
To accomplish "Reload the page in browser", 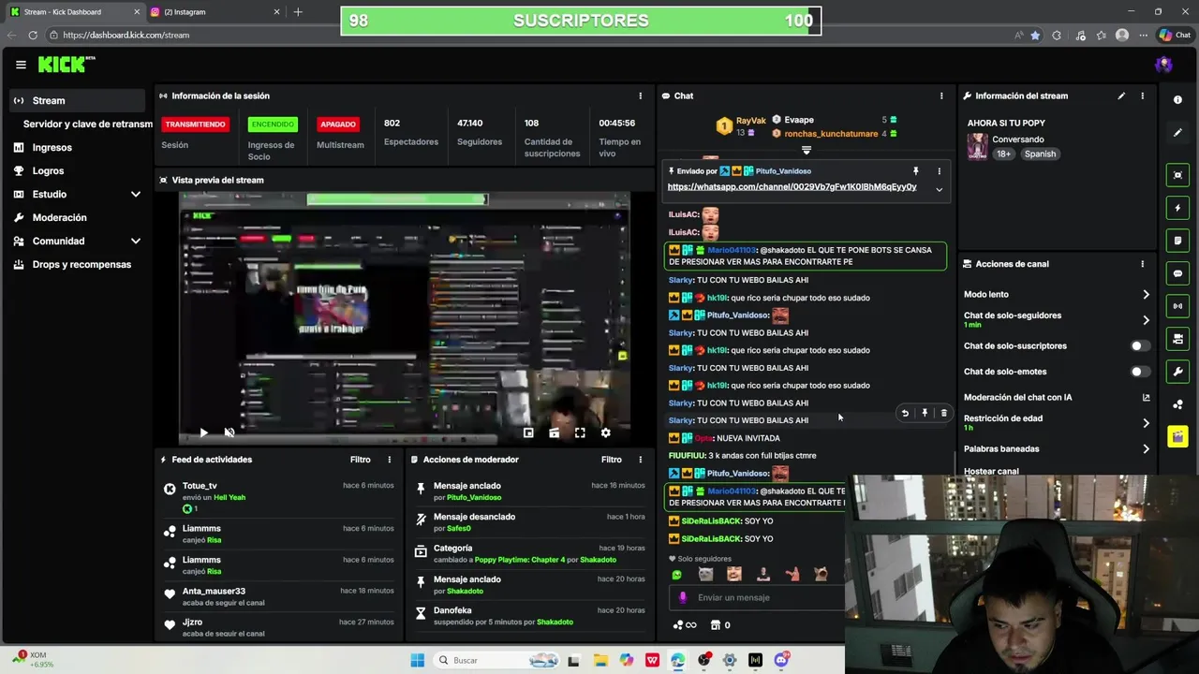I will click(33, 35).
